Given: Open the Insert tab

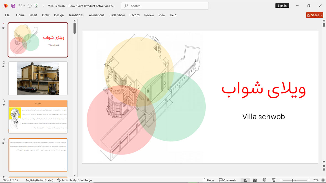Looking at the screenshot, I should coord(33,15).
